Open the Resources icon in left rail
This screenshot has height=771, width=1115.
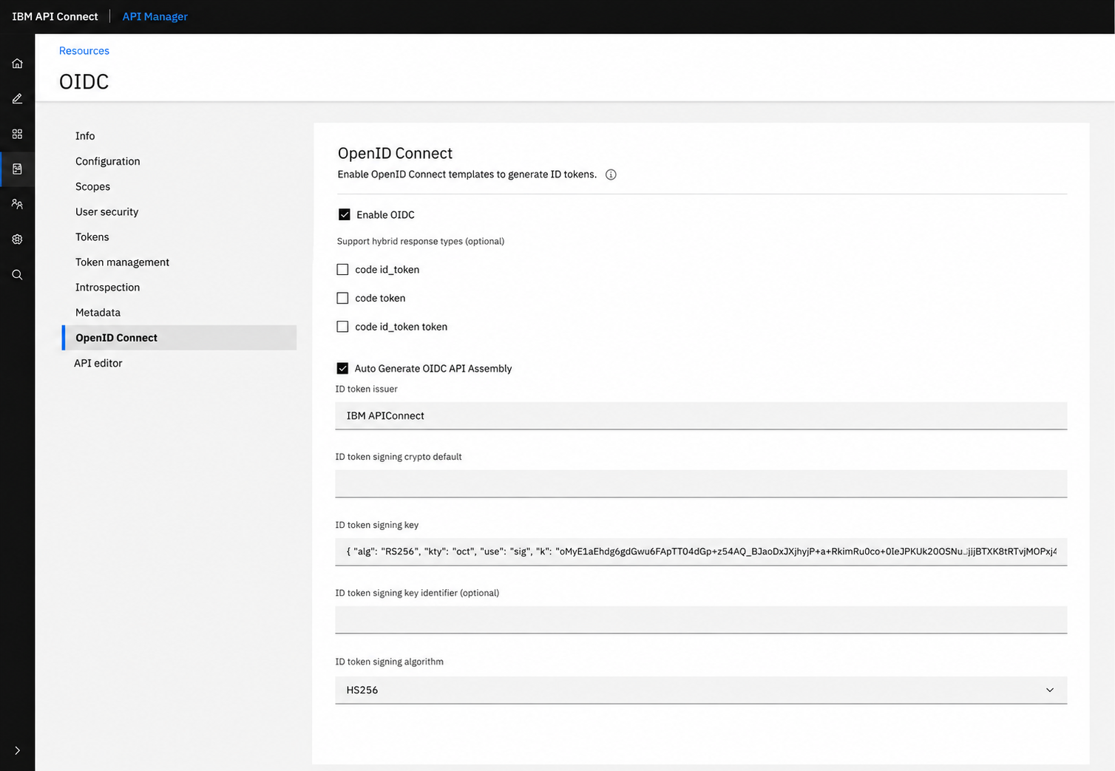17,169
